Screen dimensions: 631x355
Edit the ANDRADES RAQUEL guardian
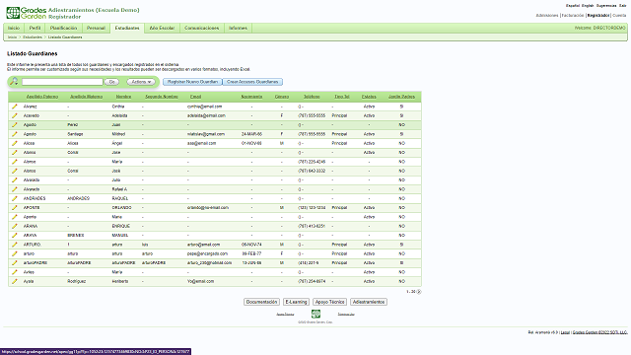[x=15, y=198]
